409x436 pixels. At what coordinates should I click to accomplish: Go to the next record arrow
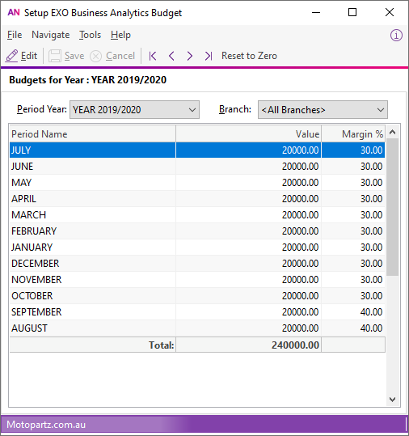pos(190,56)
